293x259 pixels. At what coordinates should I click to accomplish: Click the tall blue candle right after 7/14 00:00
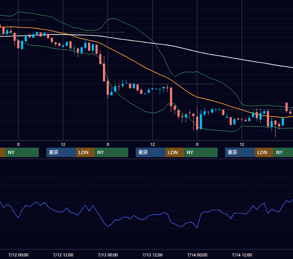(201, 121)
